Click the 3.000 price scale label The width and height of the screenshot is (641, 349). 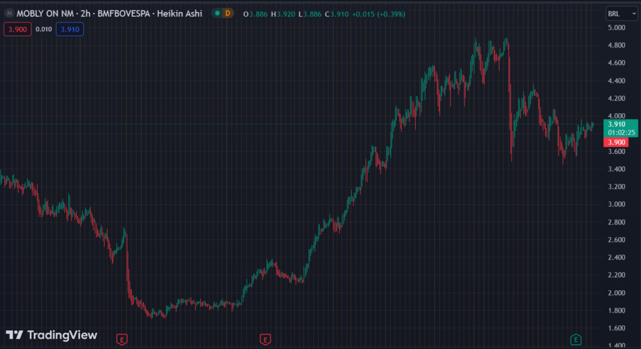(617, 204)
